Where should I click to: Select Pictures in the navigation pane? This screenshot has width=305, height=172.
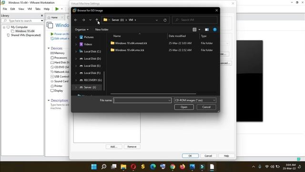(x=89, y=37)
